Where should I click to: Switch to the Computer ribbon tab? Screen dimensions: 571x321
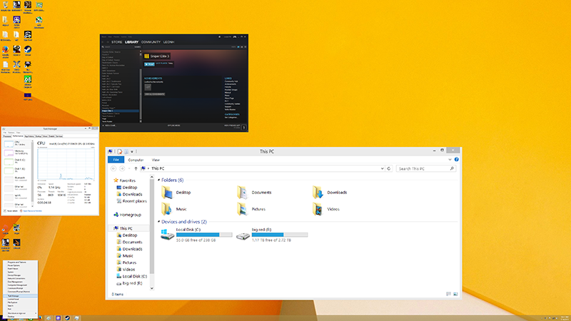(x=136, y=160)
